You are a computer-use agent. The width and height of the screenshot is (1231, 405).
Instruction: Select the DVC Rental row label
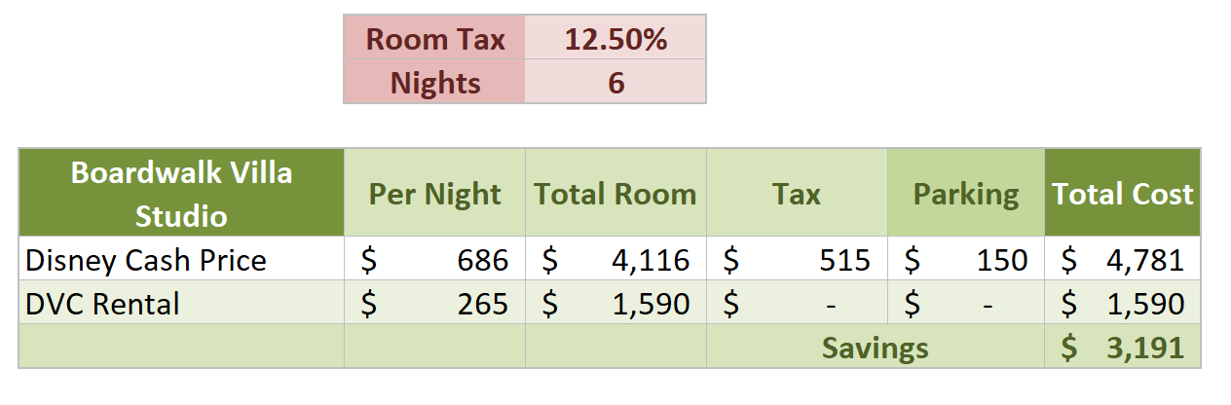(181, 303)
